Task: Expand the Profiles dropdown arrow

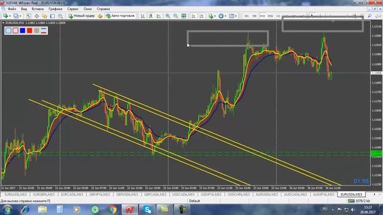Action: tap(20, 16)
